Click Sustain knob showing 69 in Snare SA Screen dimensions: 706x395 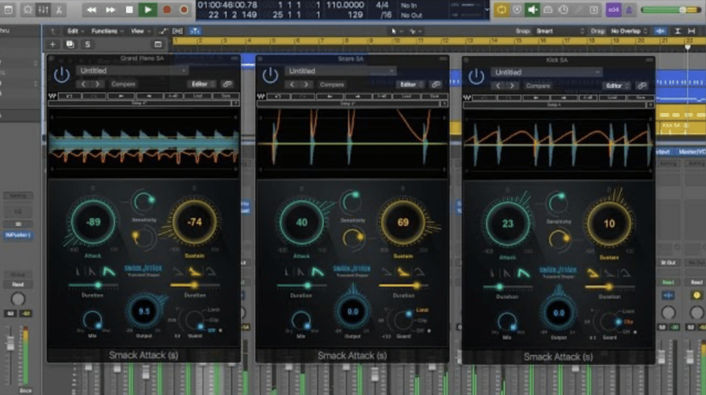(x=403, y=222)
